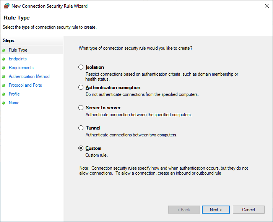Click the green bullet beside Rule Type

click(3, 50)
